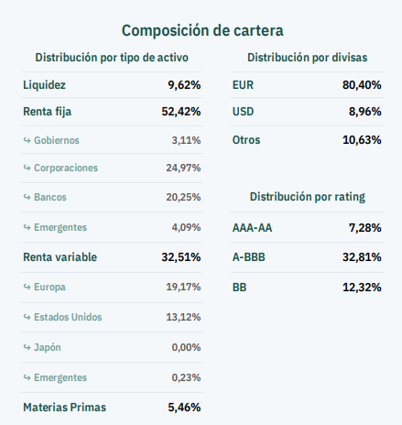Click the arrow icon beside Japón
This screenshot has width=402, height=425.
tap(27, 347)
